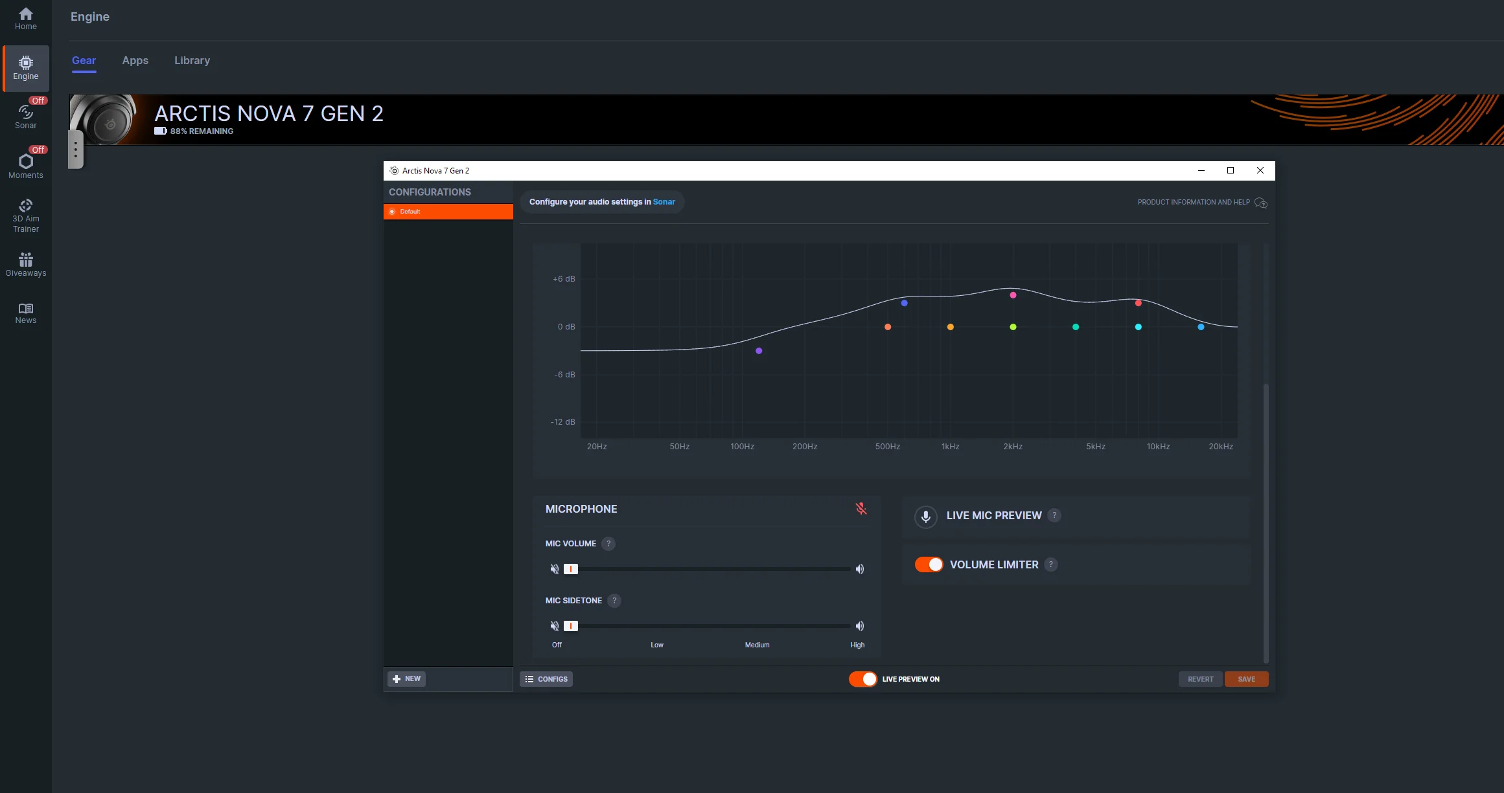
Task: Open 3D Aim Trainer in sidebar
Action: (x=25, y=216)
